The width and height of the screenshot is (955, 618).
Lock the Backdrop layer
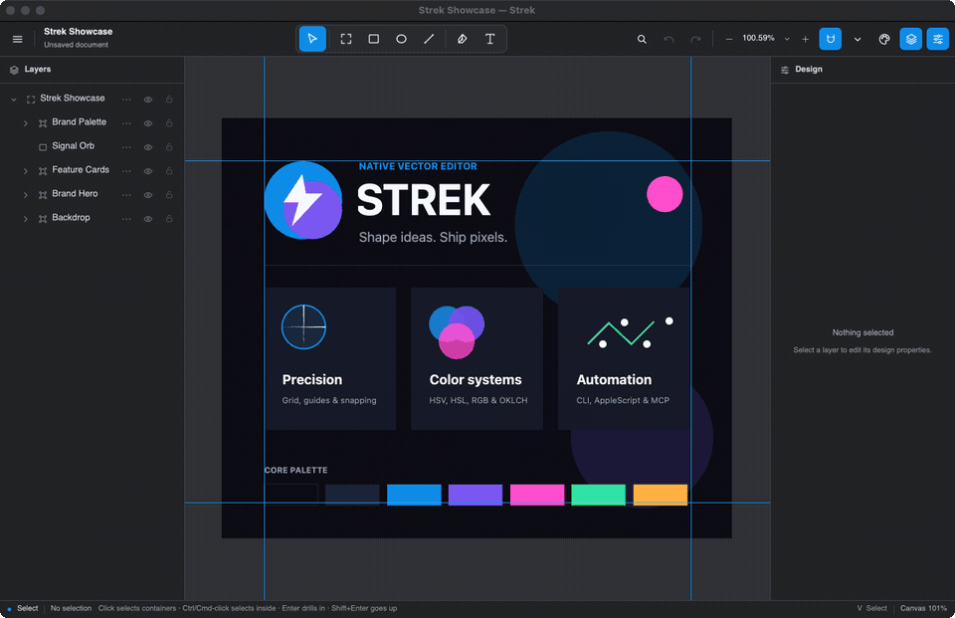[x=169, y=219]
